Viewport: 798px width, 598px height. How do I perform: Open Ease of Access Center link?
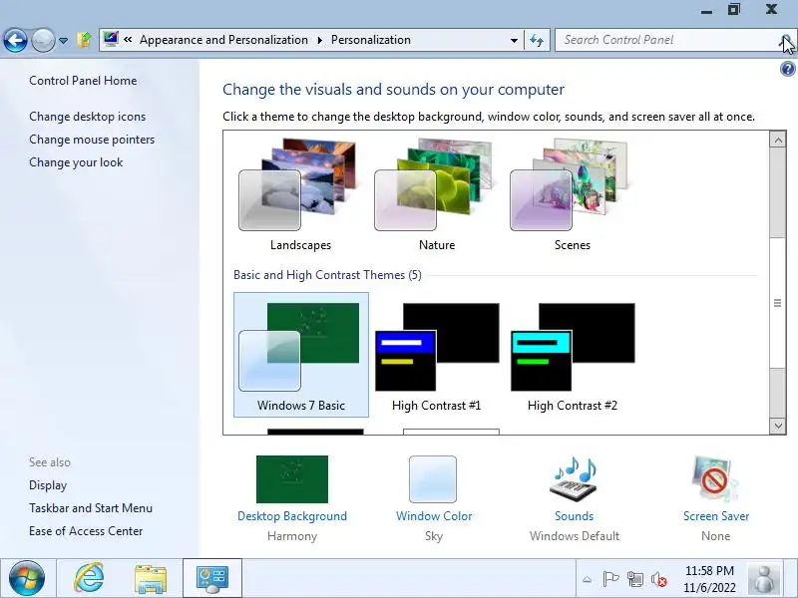pos(86,531)
